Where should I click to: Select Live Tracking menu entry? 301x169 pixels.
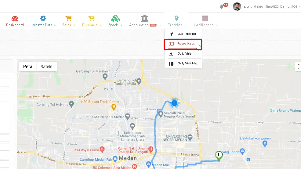tap(183, 34)
